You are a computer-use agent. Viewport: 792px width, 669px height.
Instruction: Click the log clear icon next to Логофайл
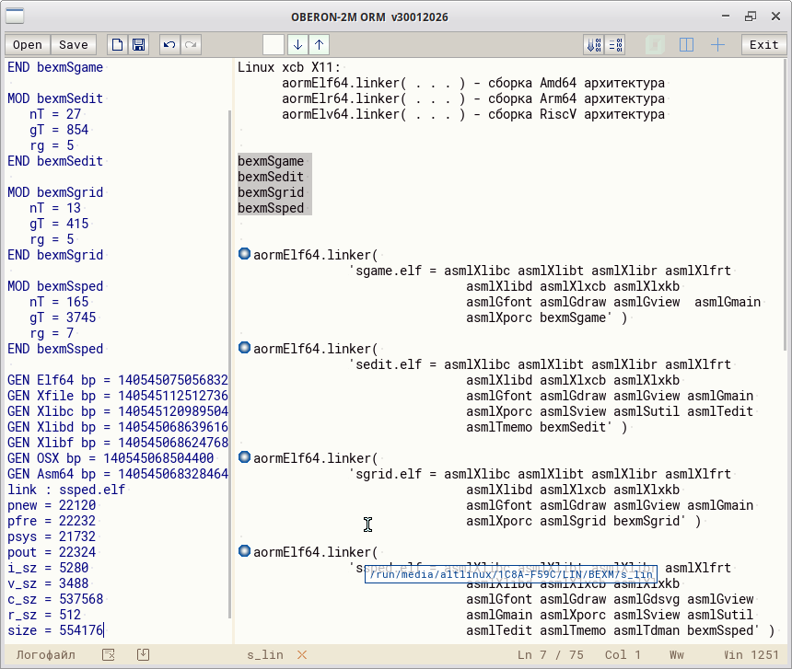109,655
